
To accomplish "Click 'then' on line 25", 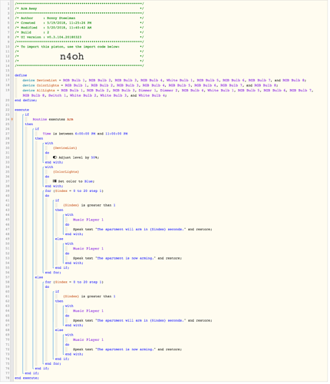I will (29, 124).
